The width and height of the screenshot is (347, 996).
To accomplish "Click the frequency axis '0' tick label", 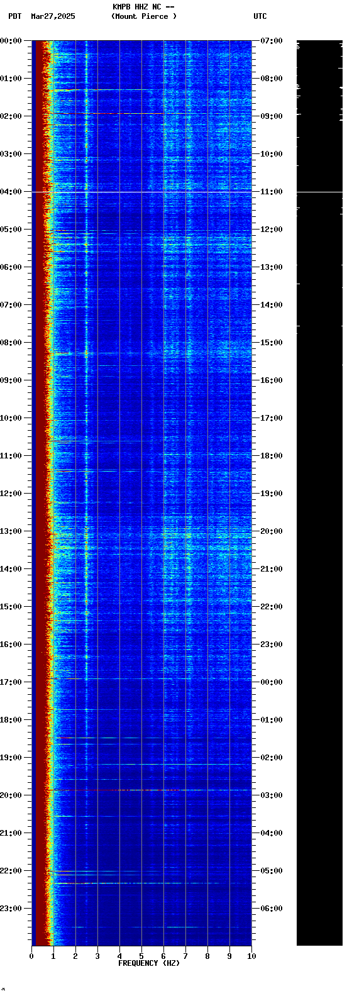I will (31, 956).
